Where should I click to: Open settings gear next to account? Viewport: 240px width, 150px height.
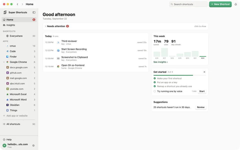pyautogui.click(x=33, y=146)
